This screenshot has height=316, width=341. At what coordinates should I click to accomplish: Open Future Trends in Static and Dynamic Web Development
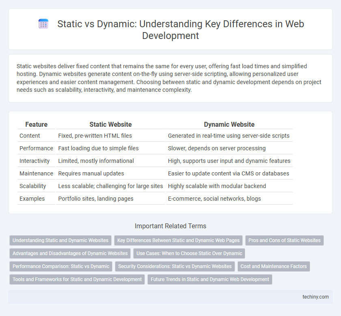click(x=210, y=279)
